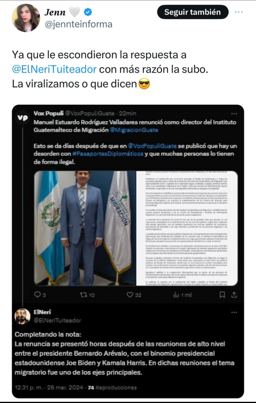Open Jenn's profile picture

pyautogui.click(x=26, y=18)
